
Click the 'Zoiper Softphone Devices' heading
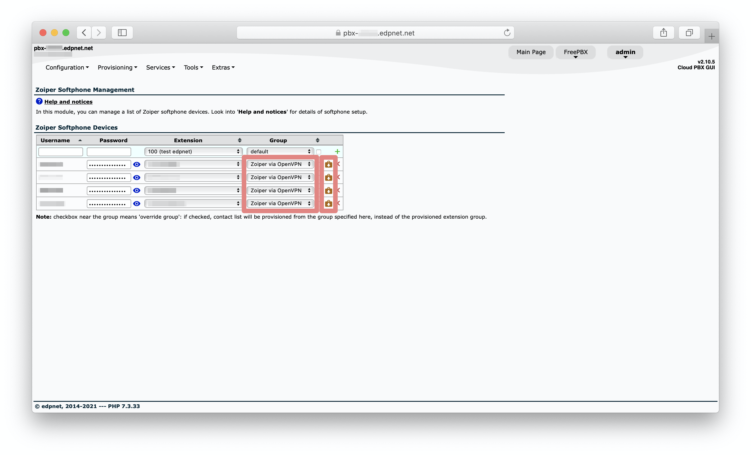tap(76, 127)
